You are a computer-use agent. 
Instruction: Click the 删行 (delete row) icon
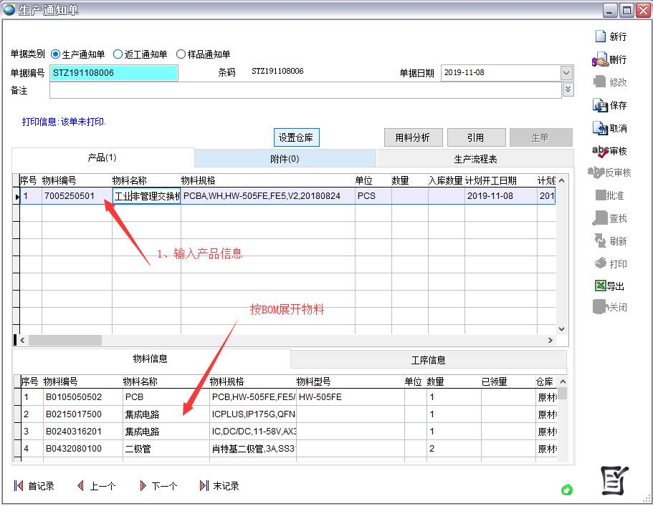[x=600, y=59]
